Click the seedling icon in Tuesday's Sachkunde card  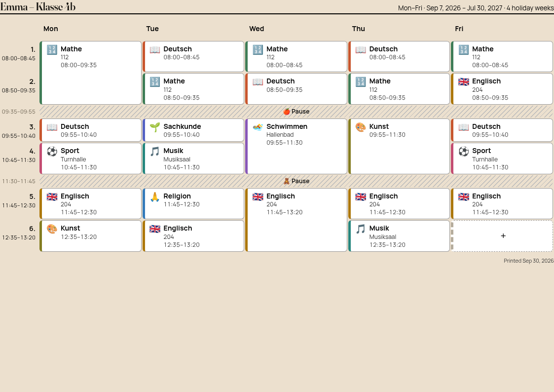155,127
